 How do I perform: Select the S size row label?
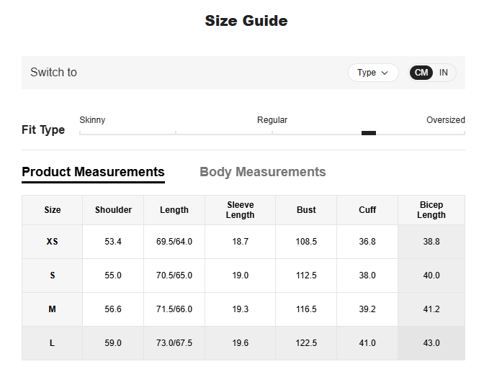click(x=52, y=275)
